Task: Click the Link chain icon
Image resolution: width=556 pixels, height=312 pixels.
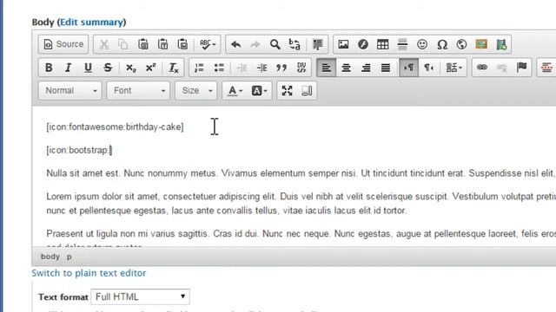Action: [x=482, y=68]
